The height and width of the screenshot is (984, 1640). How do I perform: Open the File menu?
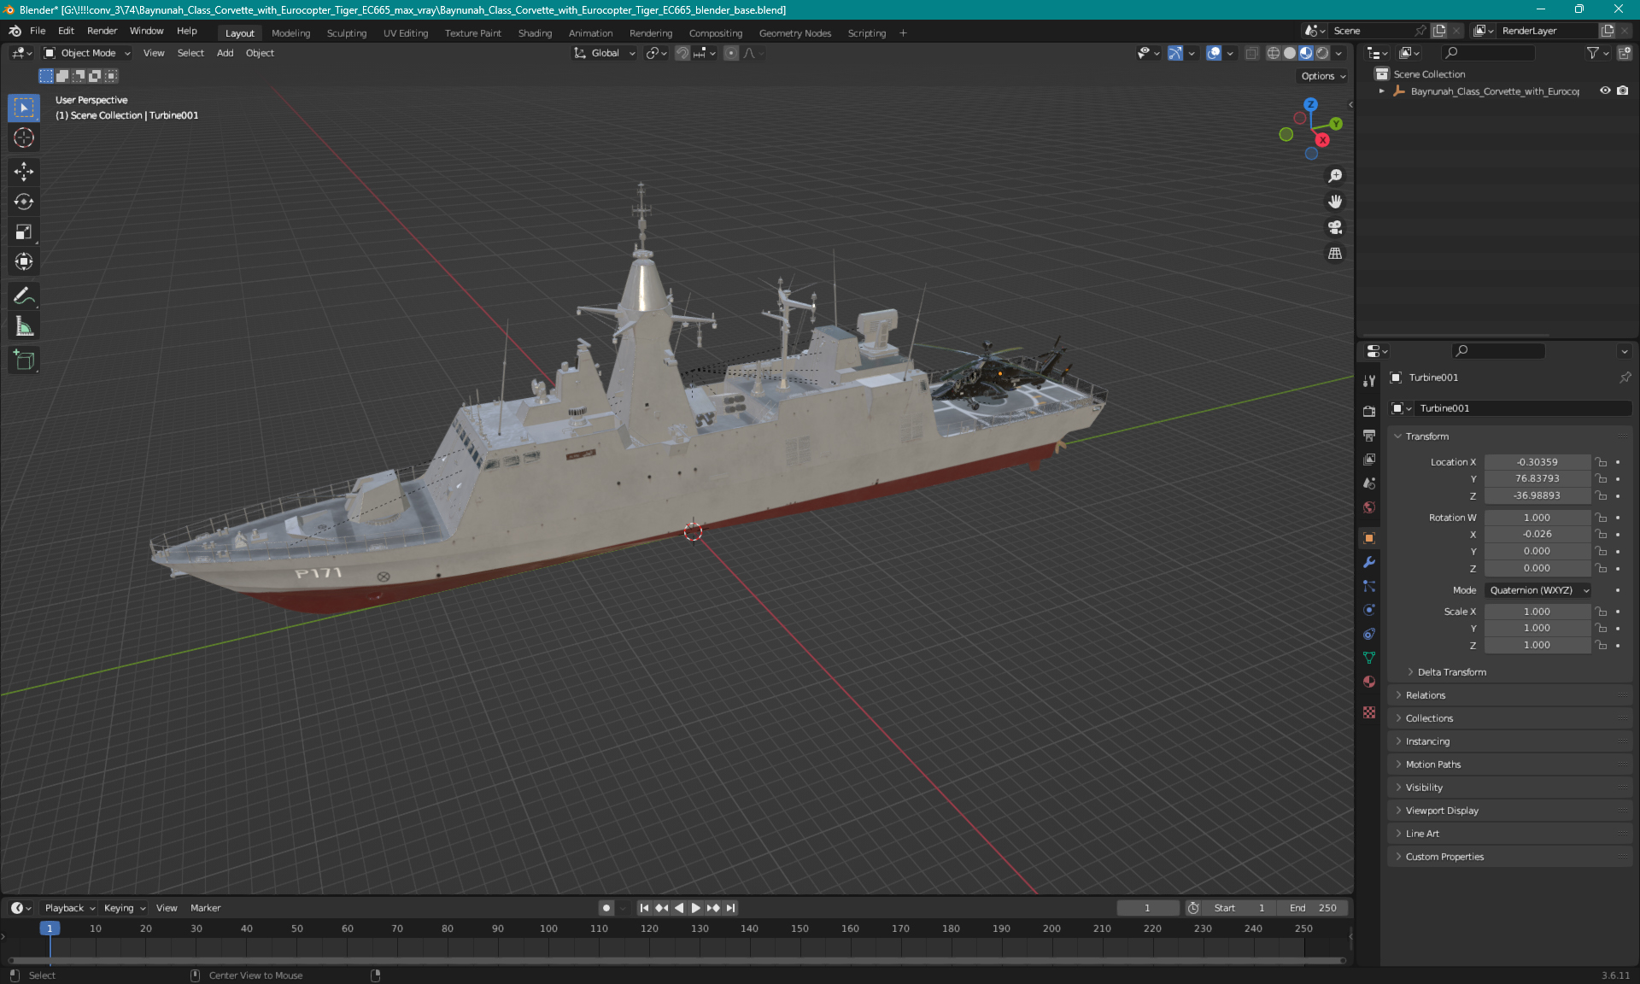(38, 31)
